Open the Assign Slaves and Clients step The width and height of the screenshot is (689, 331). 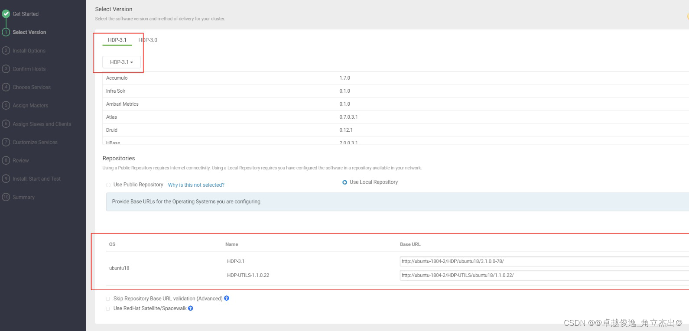pyautogui.click(x=42, y=124)
